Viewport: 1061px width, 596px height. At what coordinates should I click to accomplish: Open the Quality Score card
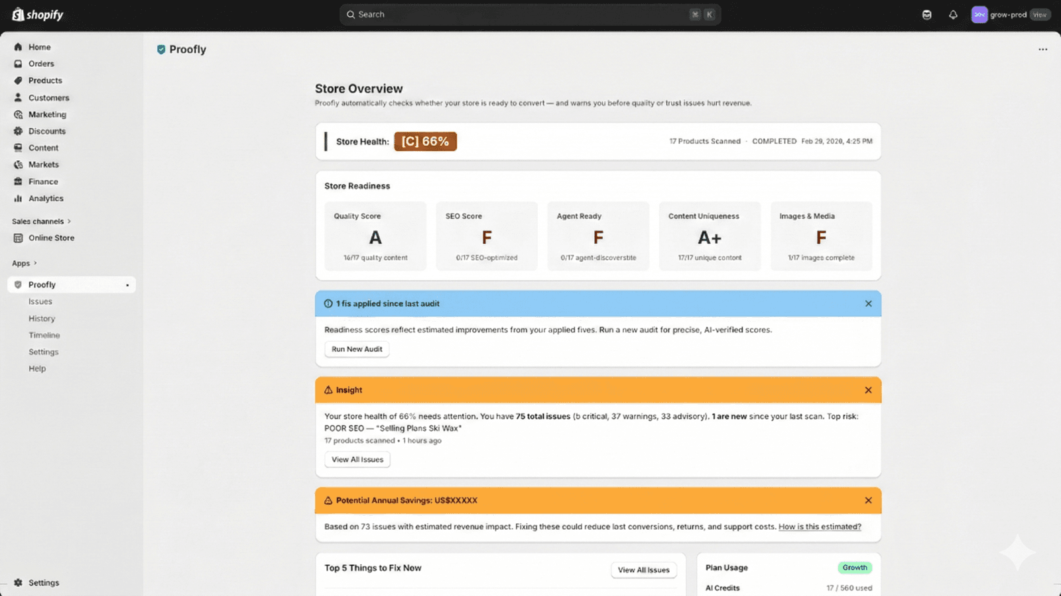click(x=375, y=236)
